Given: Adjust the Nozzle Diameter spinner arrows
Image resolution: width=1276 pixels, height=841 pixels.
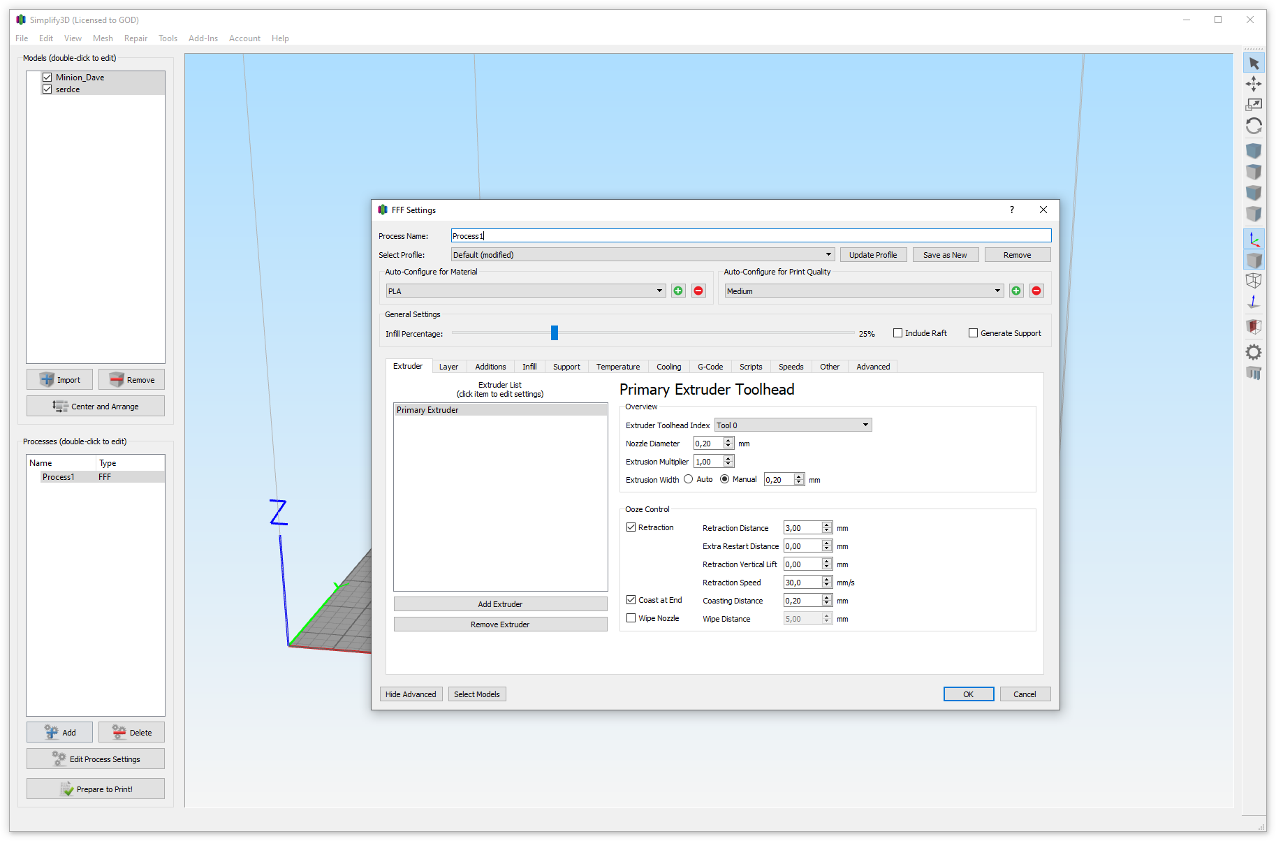Looking at the screenshot, I should 728,443.
